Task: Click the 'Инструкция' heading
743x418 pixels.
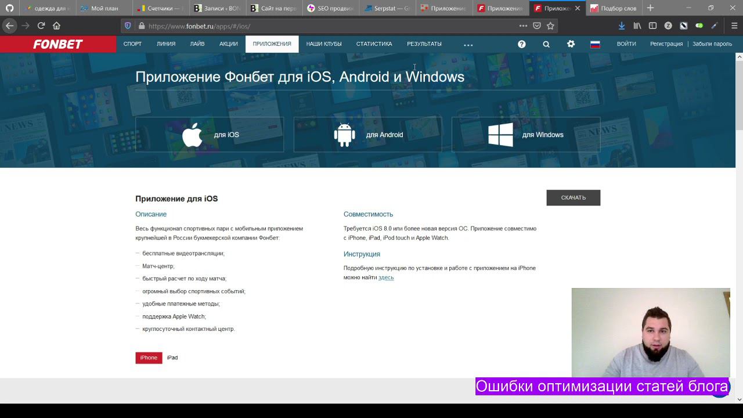Action: click(x=362, y=254)
